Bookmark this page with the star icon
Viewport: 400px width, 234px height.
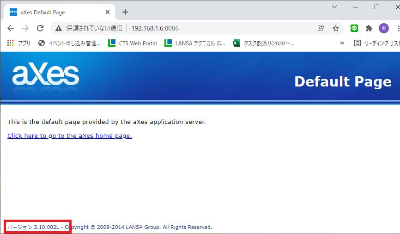point(336,28)
